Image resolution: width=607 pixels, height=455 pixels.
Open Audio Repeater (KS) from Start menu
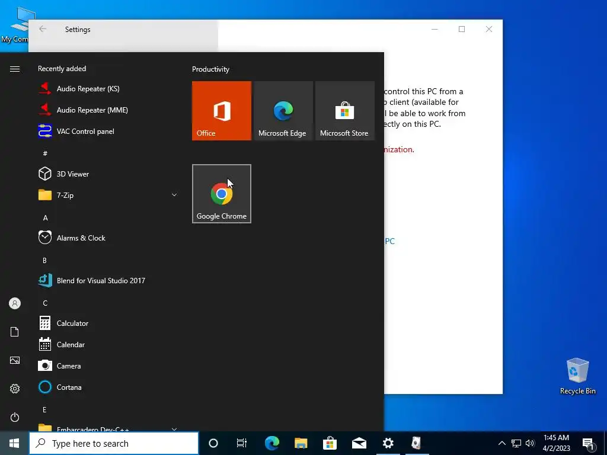pos(108,89)
